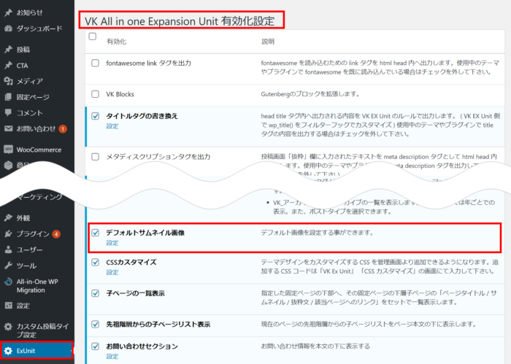Image resolution: width=511 pixels, height=364 pixels.
Task: Click the VK All in one Expansion Unit 有効化設定 heading
Action: click(x=180, y=21)
